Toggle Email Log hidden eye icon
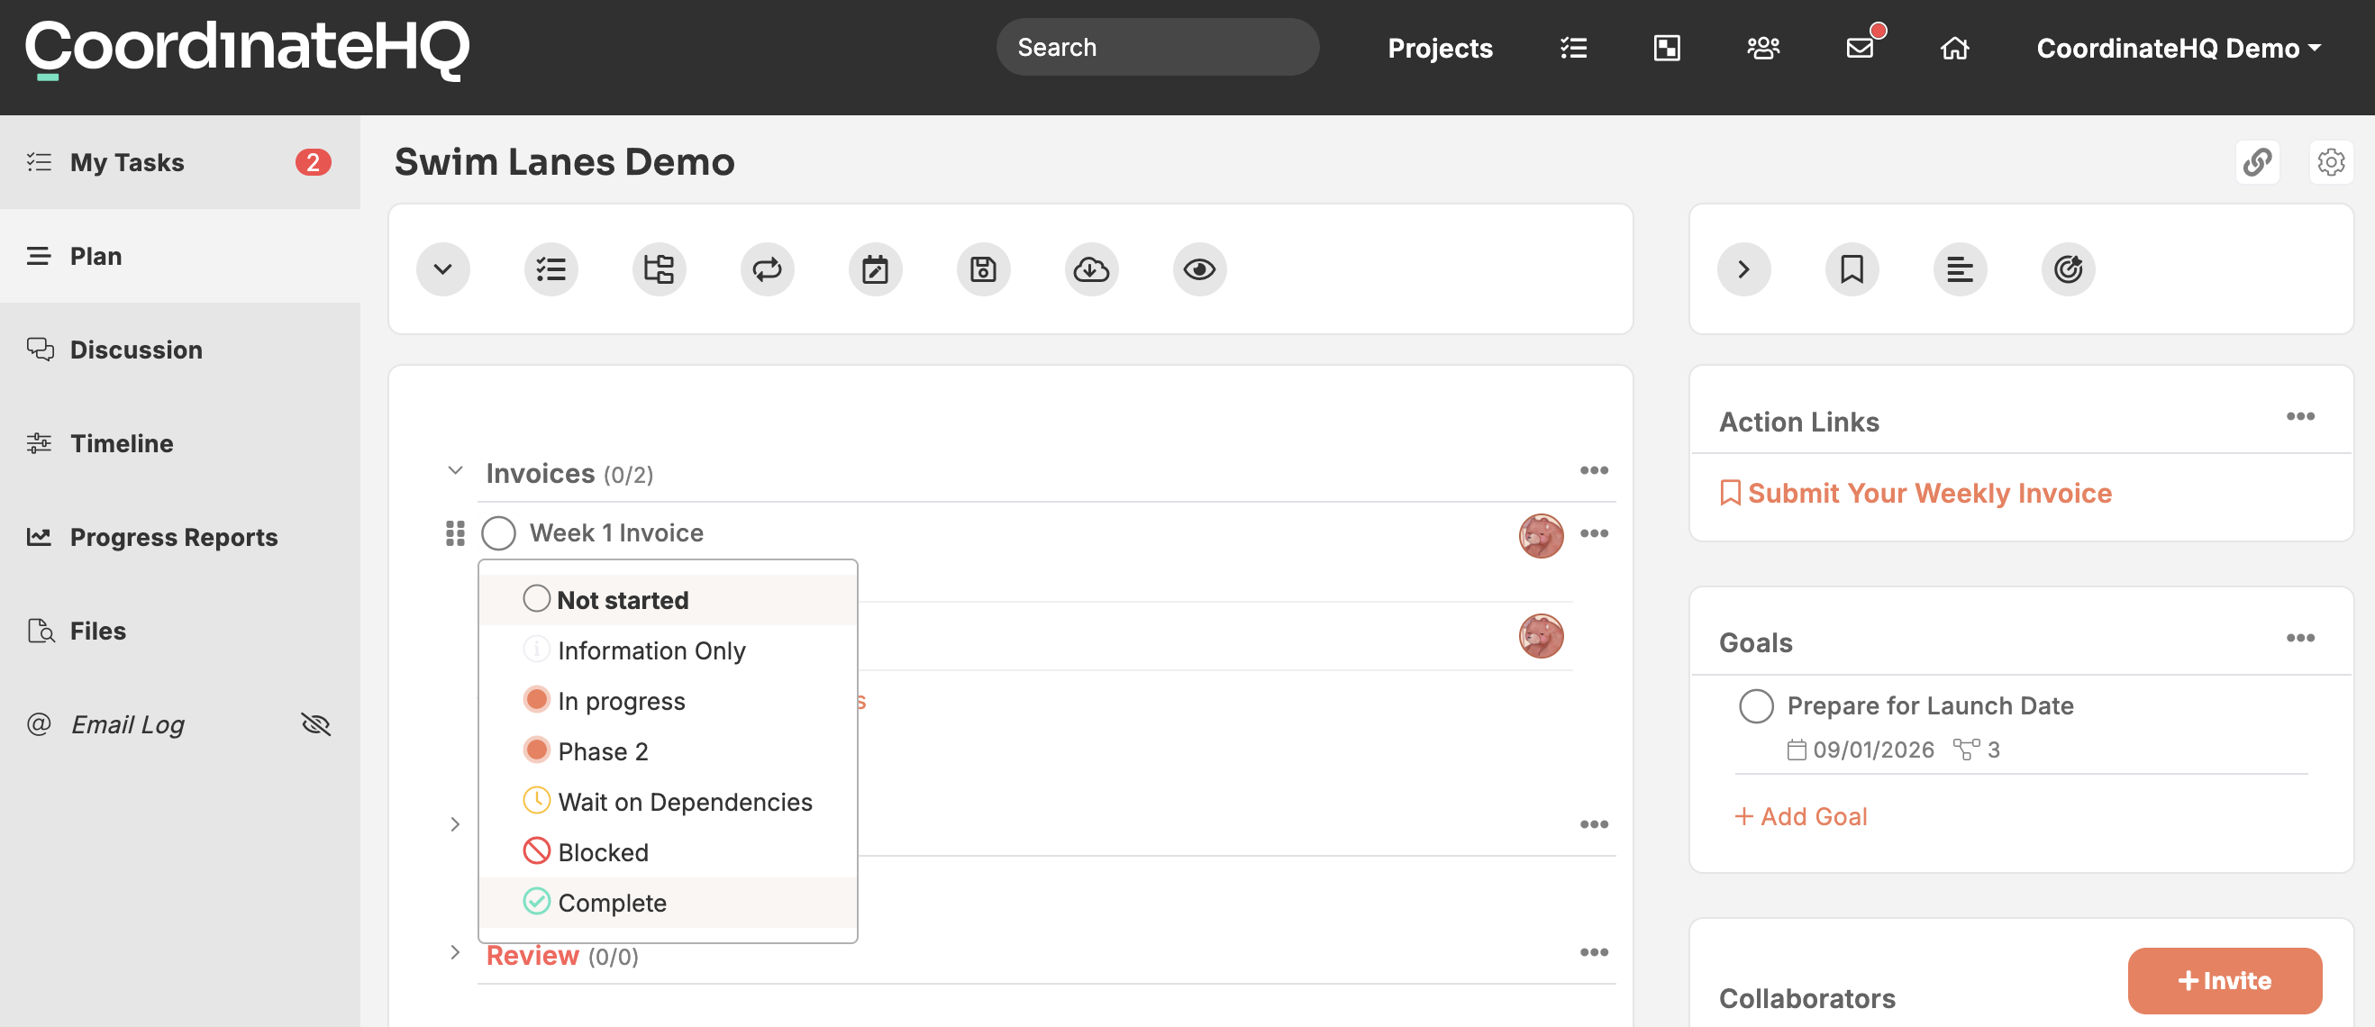Image resolution: width=2375 pixels, height=1027 pixels. pos(315,724)
